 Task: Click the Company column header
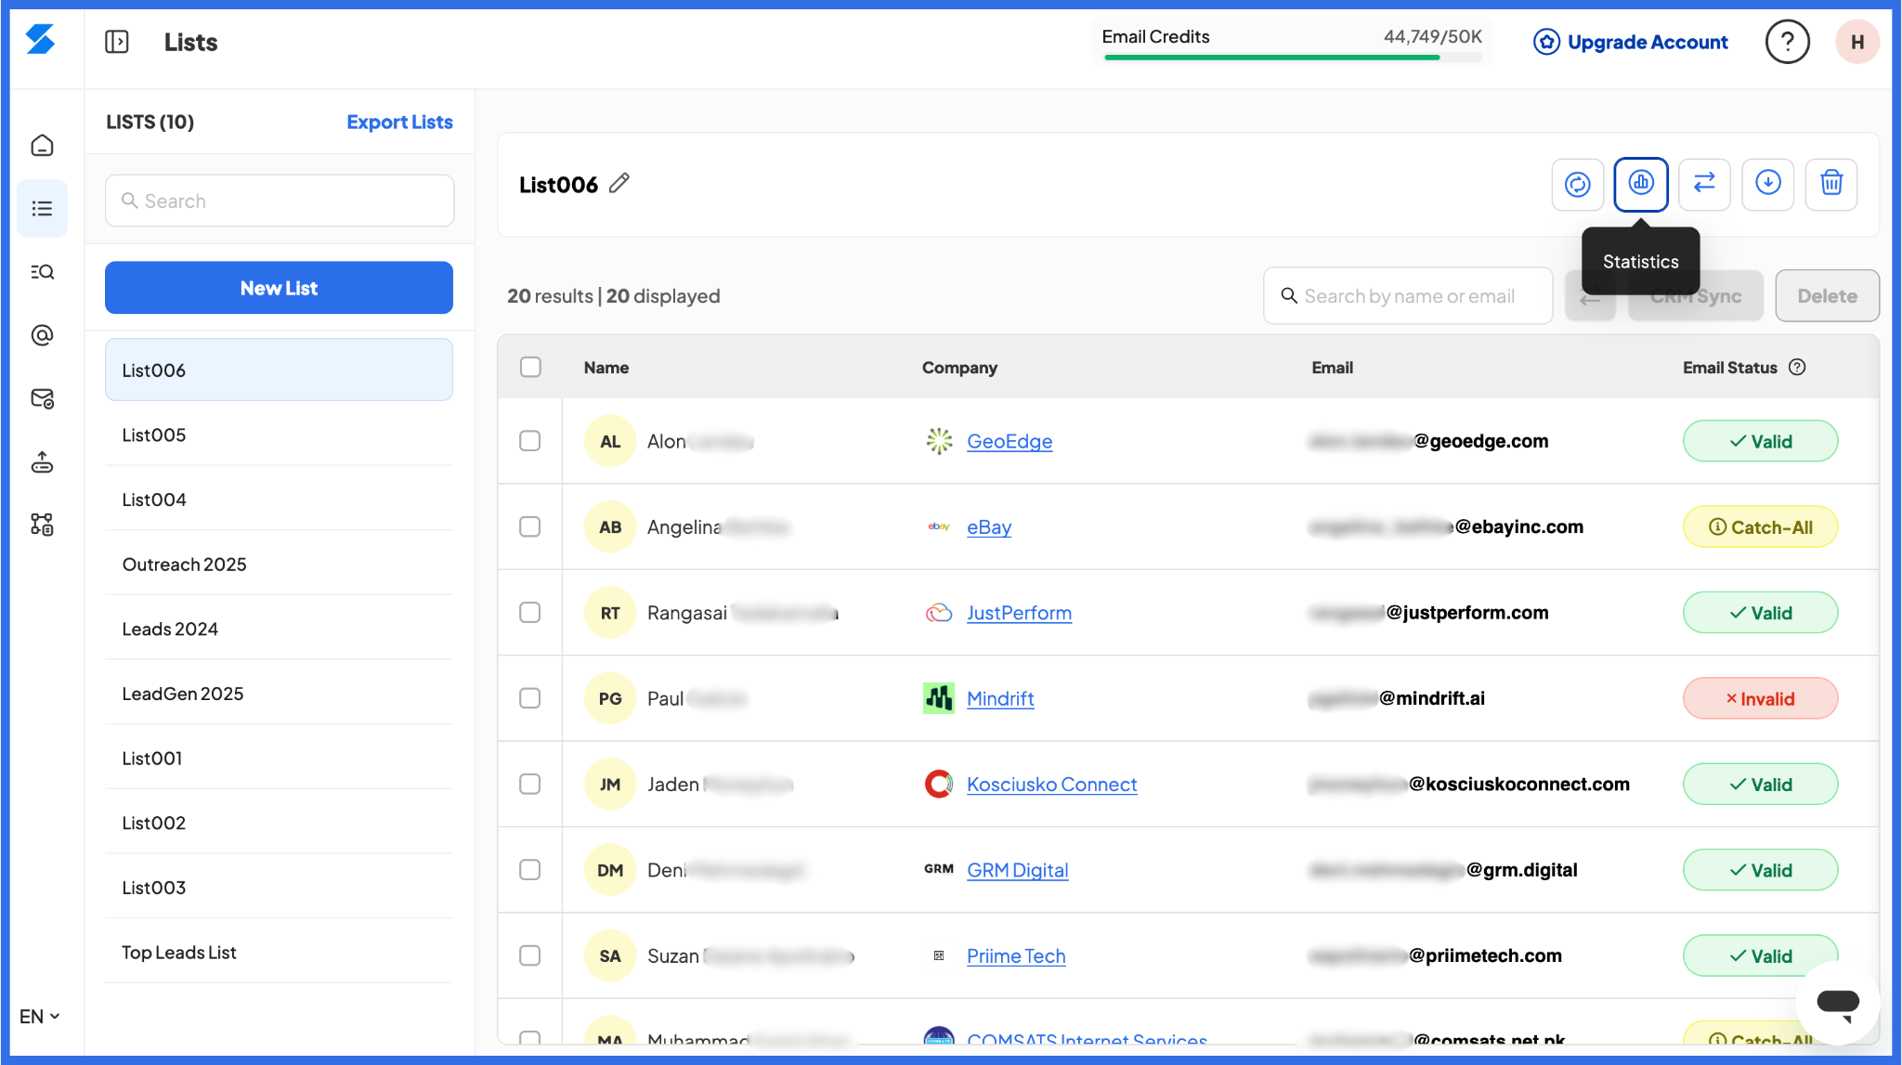pyautogui.click(x=959, y=367)
